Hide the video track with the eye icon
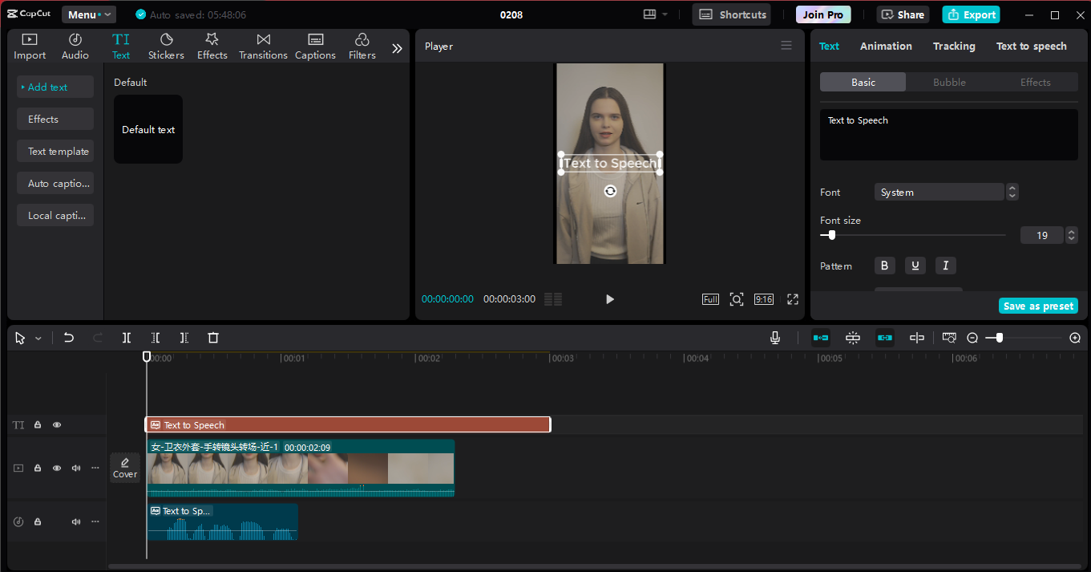 [x=56, y=468]
